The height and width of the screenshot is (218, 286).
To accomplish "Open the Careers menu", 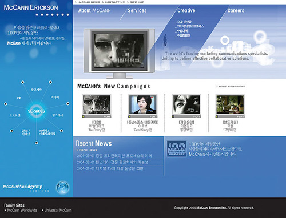I will tap(236, 10).
